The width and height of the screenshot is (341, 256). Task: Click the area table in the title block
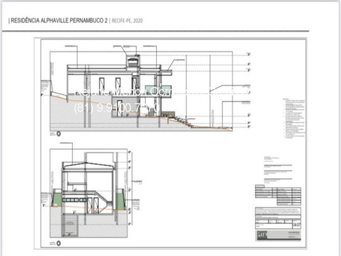pyautogui.click(x=278, y=195)
